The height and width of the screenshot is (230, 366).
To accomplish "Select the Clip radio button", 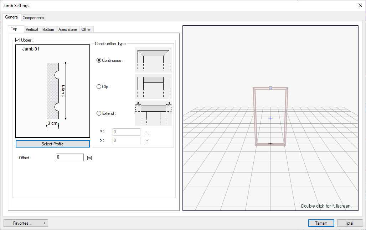I will 99,87.
